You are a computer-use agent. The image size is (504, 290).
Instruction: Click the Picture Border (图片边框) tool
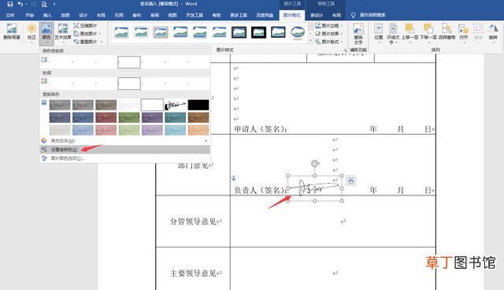[x=327, y=25]
